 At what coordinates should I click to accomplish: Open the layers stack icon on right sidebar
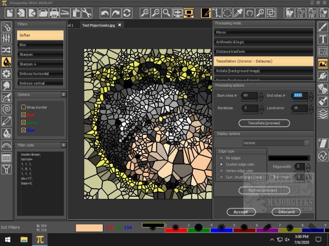tap(323, 113)
